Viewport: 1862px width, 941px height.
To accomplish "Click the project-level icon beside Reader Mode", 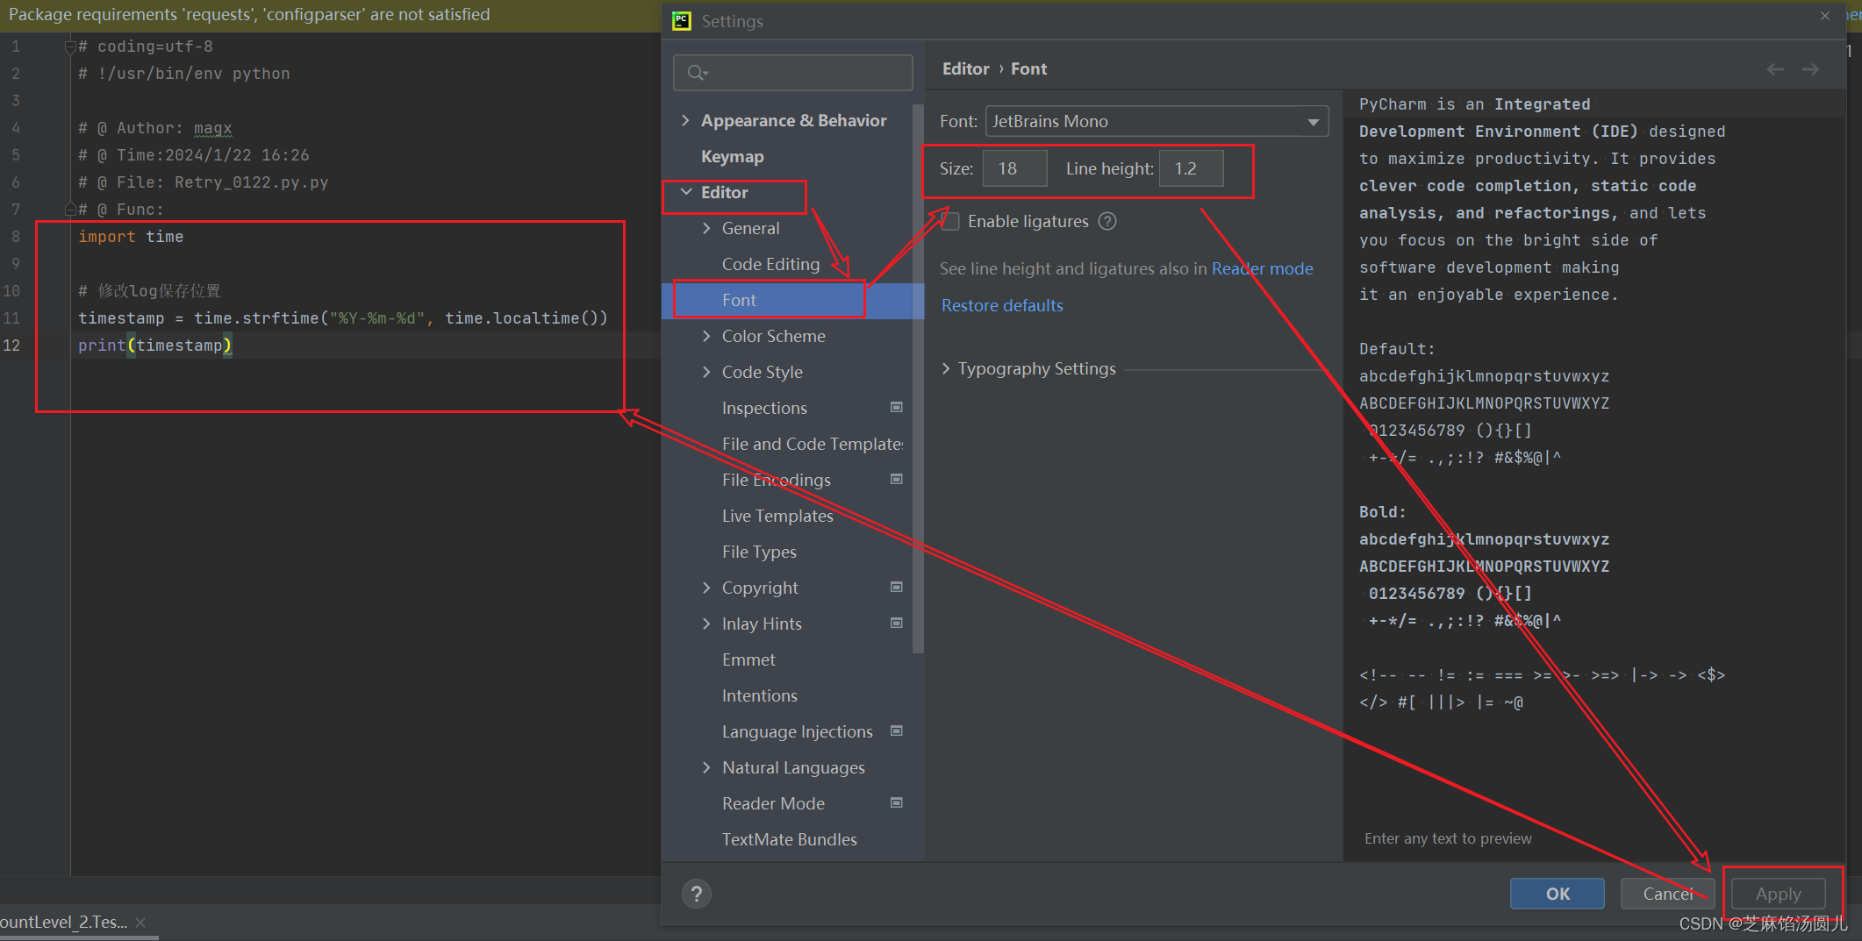I will (x=897, y=802).
